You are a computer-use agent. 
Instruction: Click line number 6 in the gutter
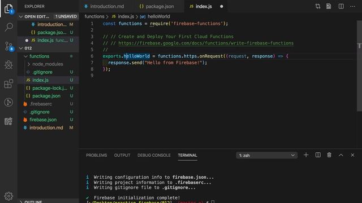pyautogui.click(x=92, y=56)
